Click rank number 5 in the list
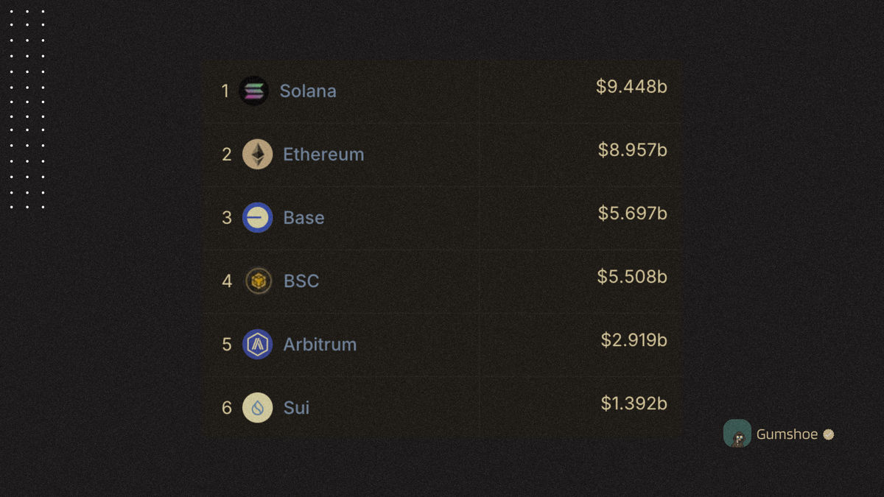Viewport: 884px width, 497px height. point(227,345)
